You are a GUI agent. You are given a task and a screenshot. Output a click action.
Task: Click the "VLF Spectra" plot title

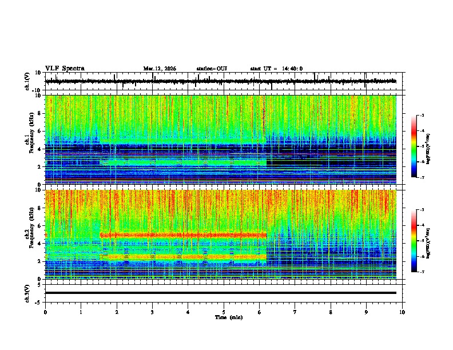coord(65,69)
